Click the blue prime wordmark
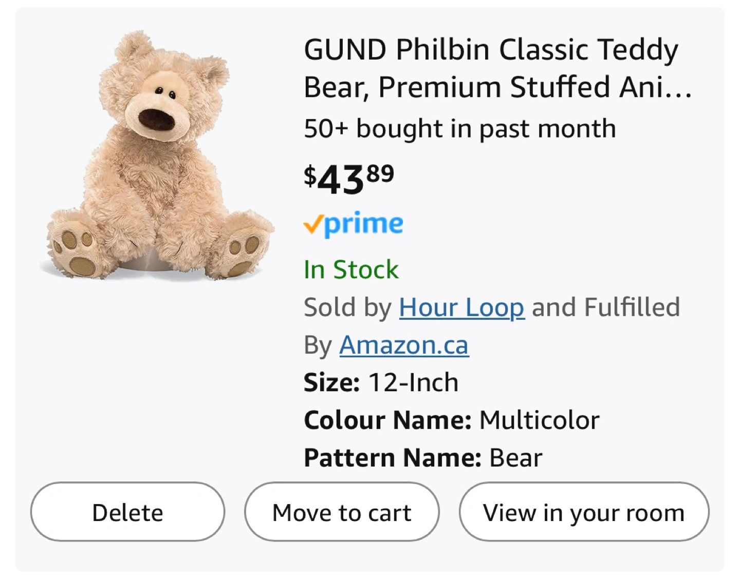 click(x=364, y=224)
